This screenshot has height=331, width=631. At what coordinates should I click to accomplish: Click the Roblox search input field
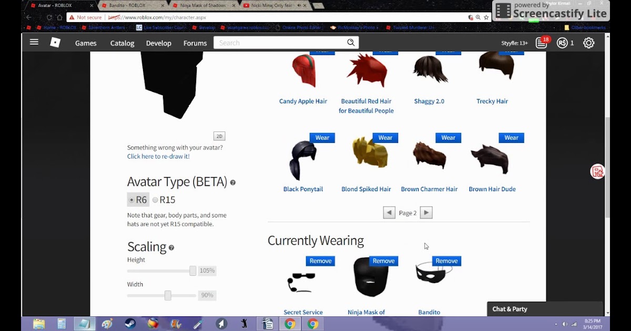point(280,43)
